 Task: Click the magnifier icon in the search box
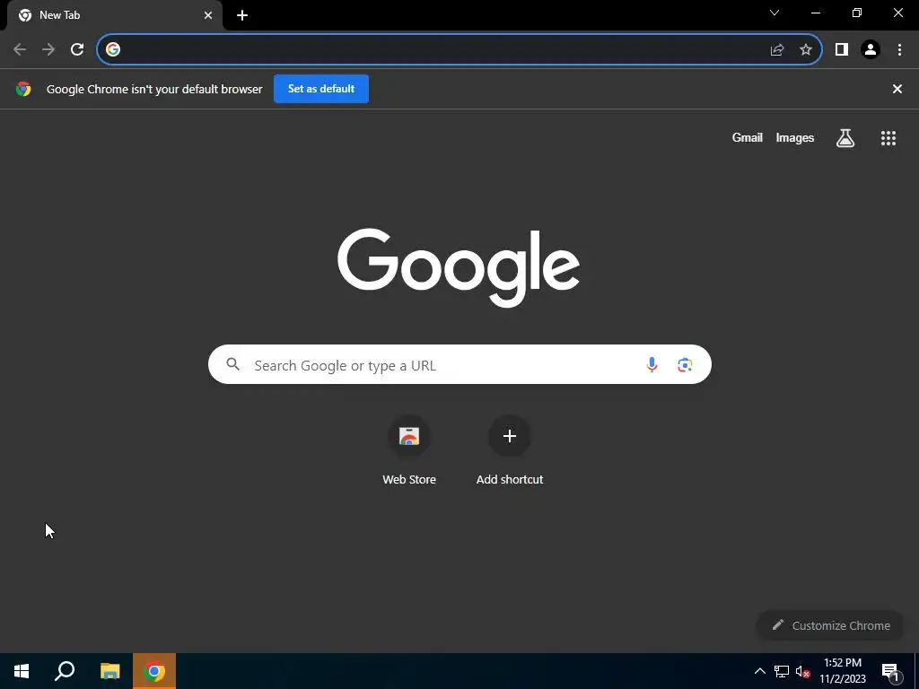pos(233,364)
